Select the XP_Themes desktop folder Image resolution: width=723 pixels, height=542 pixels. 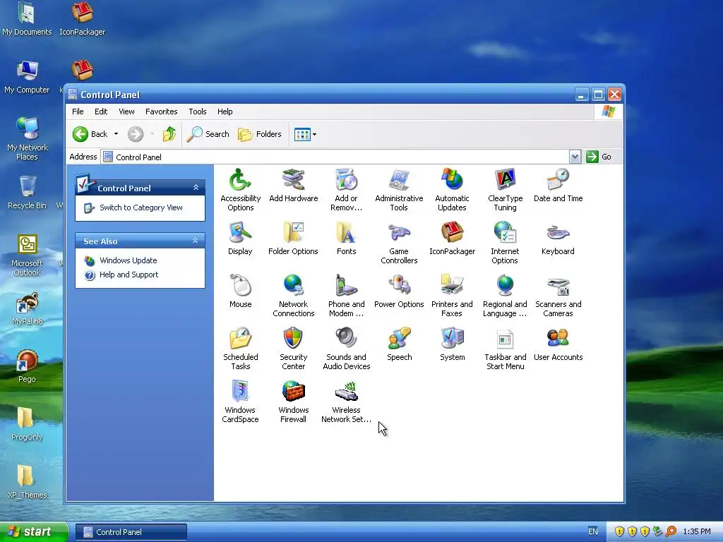pos(28,481)
